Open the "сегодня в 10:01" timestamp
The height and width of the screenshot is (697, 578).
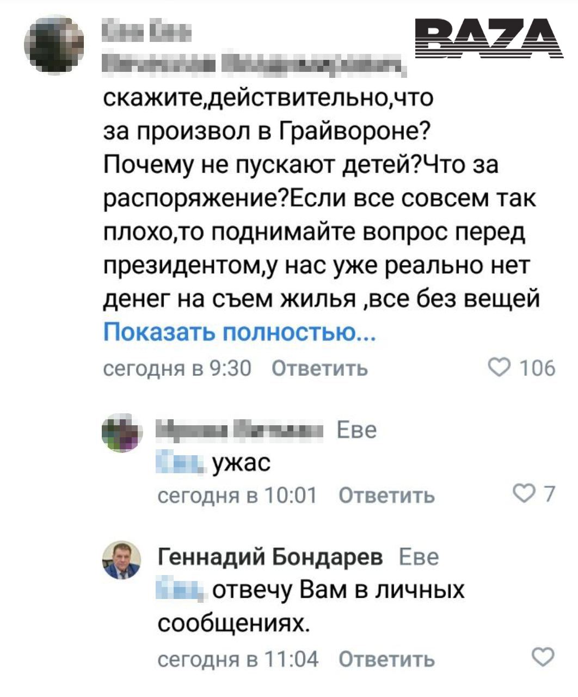tap(237, 496)
